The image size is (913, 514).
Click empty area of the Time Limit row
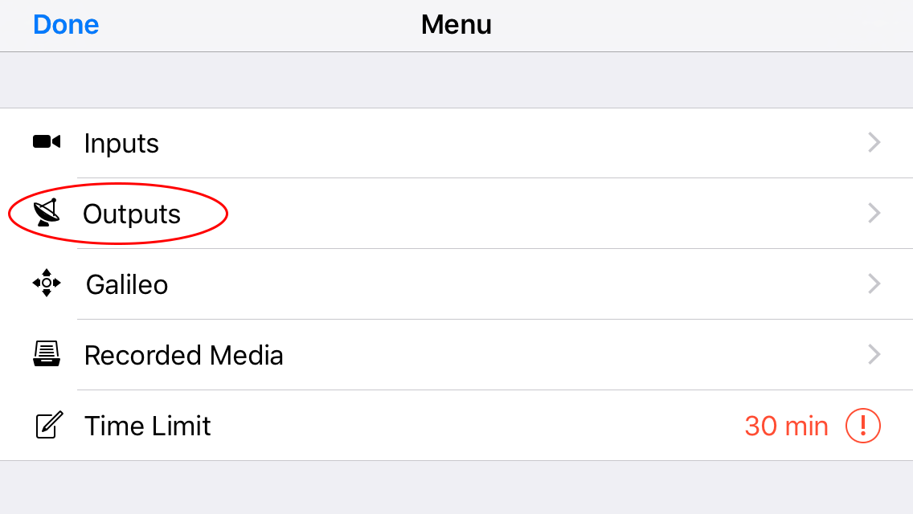point(477,426)
